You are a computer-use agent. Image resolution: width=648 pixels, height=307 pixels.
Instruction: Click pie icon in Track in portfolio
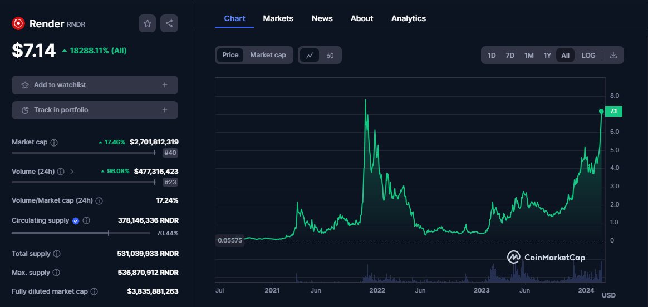[x=25, y=110]
